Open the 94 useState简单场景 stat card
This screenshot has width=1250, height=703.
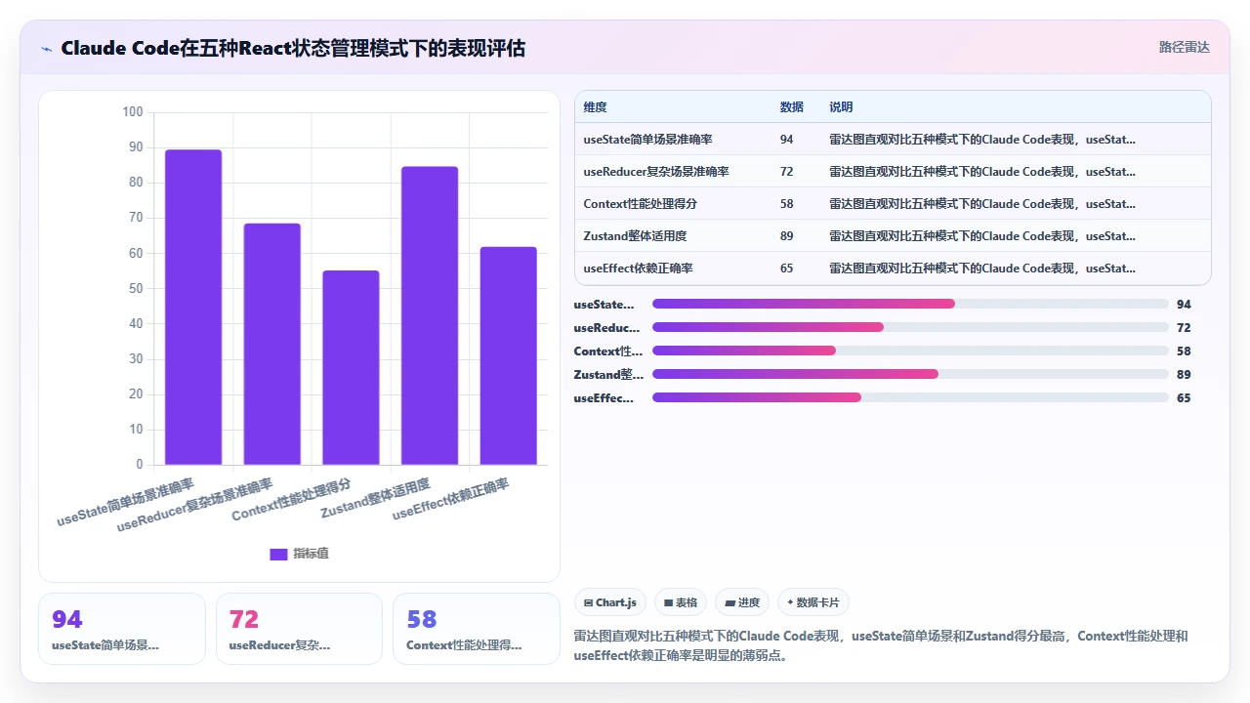point(122,629)
